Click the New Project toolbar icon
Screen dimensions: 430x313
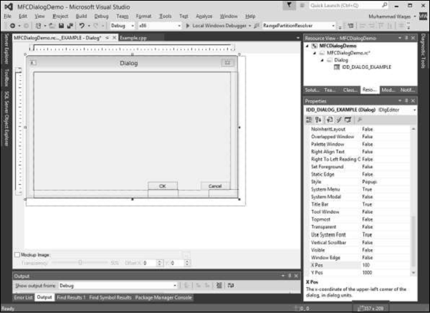(38, 26)
